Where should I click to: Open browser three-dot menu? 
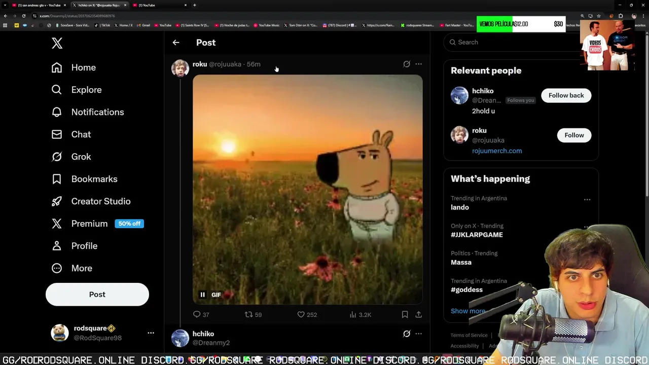click(643, 16)
